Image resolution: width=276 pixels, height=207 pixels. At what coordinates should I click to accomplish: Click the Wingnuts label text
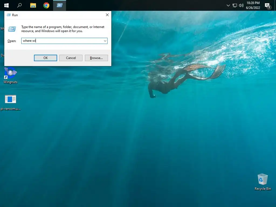(x=11, y=82)
